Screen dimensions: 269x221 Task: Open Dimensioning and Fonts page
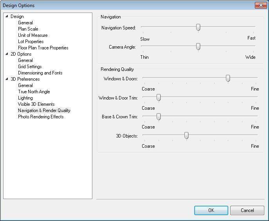pos(40,73)
